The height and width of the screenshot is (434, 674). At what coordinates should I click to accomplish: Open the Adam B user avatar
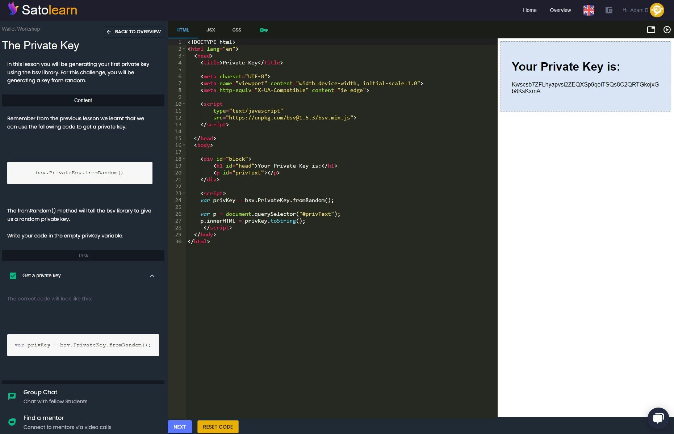point(657,10)
